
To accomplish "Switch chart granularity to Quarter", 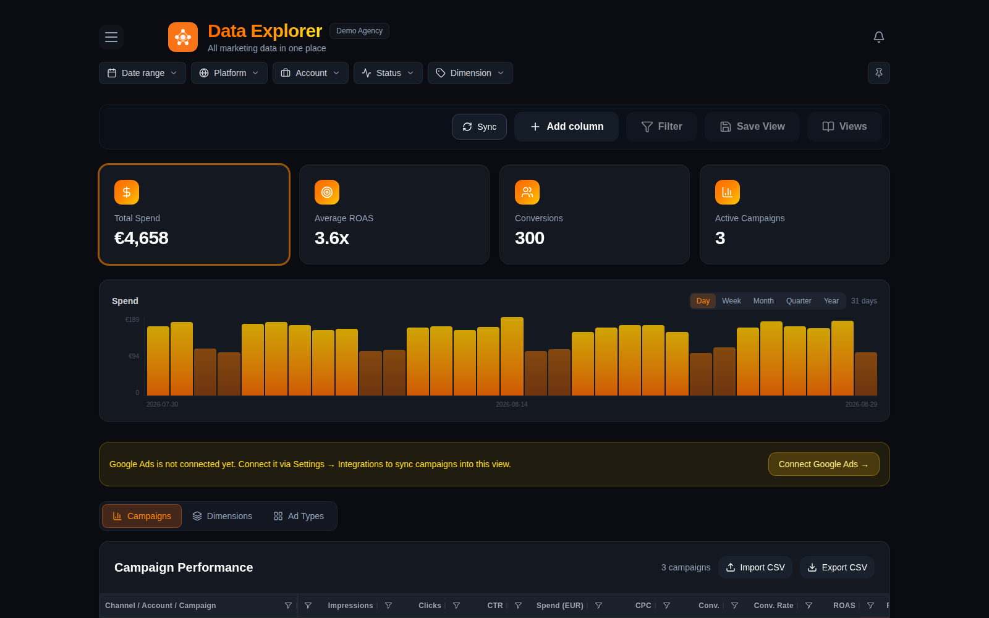I will (x=799, y=301).
